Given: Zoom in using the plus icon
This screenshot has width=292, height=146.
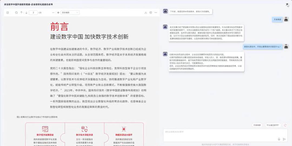Looking at the screenshot, I should point(58,13).
